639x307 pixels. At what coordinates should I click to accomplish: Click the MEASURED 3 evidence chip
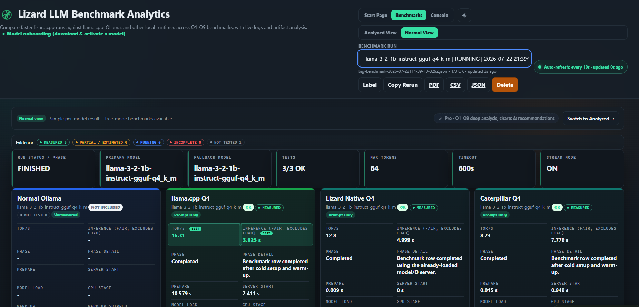53,142
